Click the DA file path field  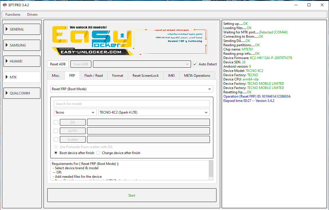148,122
